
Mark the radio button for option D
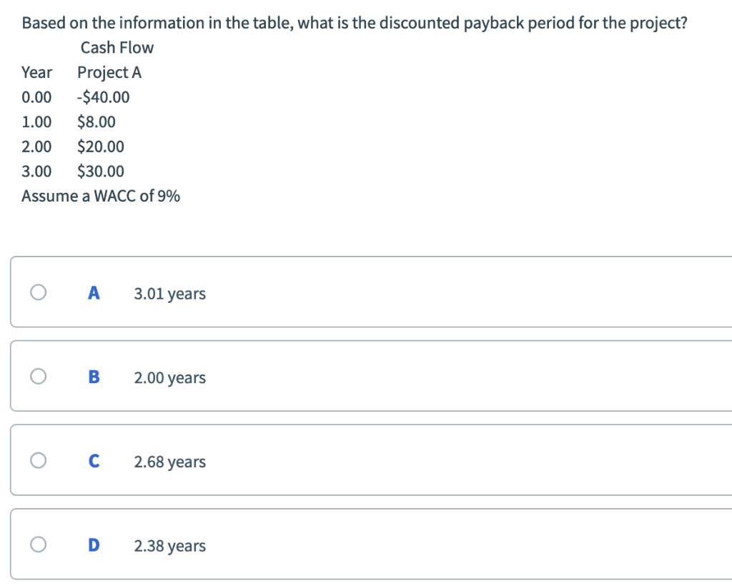(39, 545)
